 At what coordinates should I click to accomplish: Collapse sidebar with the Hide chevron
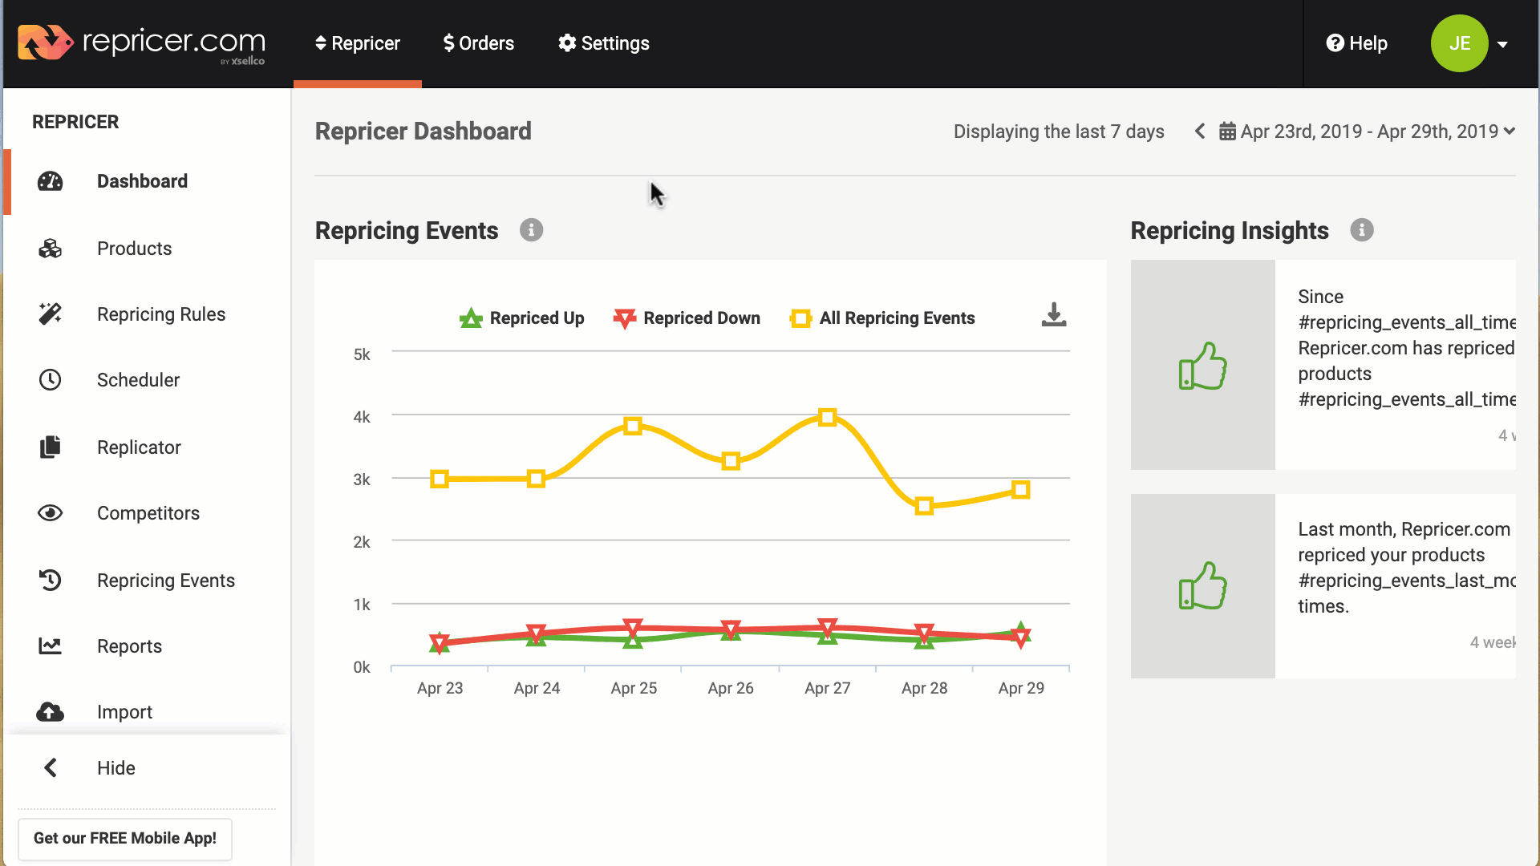tap(50, 768)
